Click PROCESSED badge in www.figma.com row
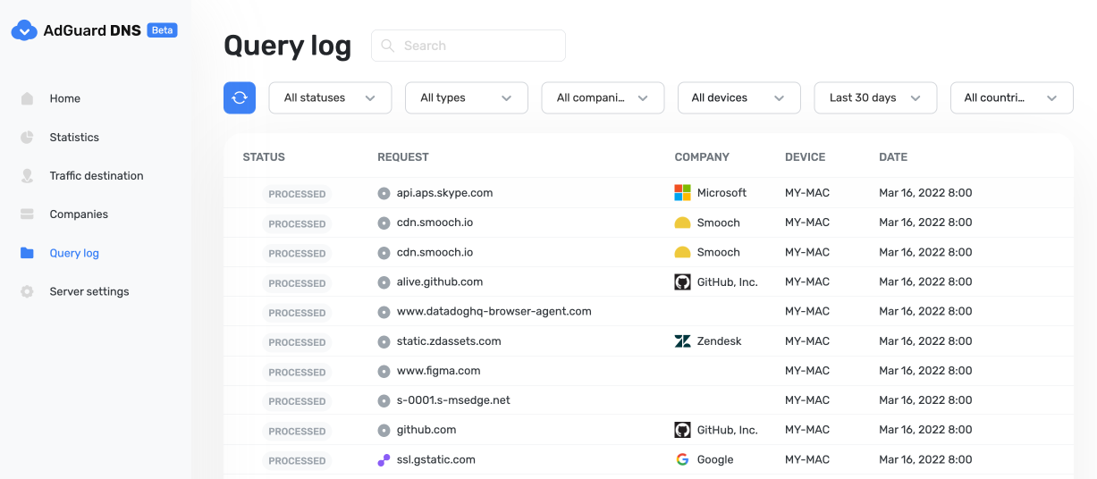The image size is (1097, 479). coord(297,372)
